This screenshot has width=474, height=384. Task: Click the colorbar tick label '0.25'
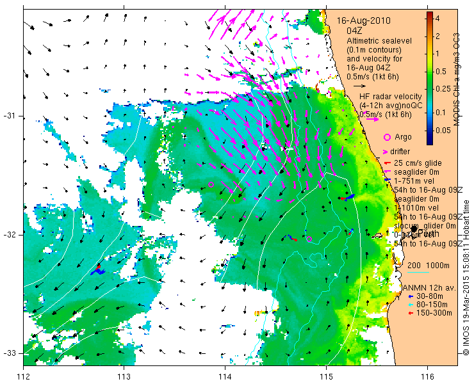coord(443,89)
